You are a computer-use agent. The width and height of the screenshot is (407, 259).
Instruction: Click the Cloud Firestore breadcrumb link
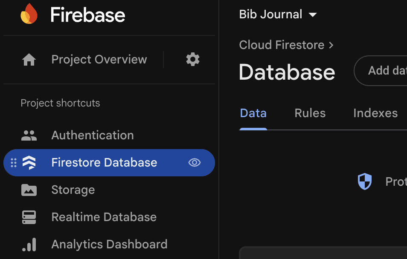pos(282,45)
